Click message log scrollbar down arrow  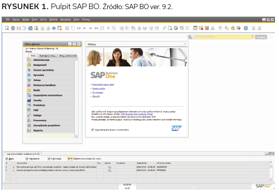(x=271, y=180)
